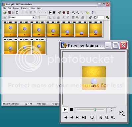The image size is (132, 127).
Task: Click the New blank page icon
Action: pyautogui.click(x=17, y=13)
